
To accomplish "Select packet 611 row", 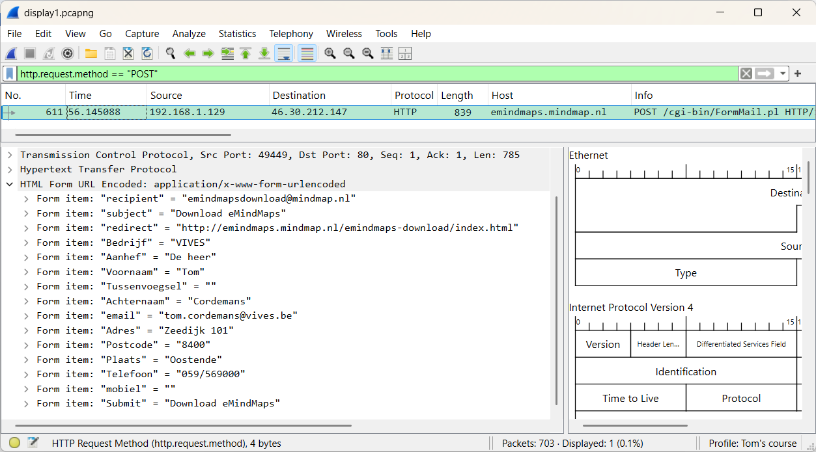I will 408,113.
